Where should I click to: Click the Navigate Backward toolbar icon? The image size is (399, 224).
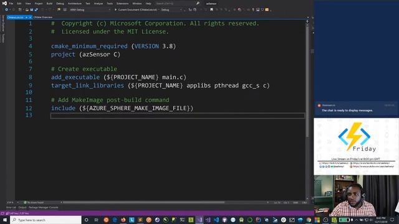(6, 10)
